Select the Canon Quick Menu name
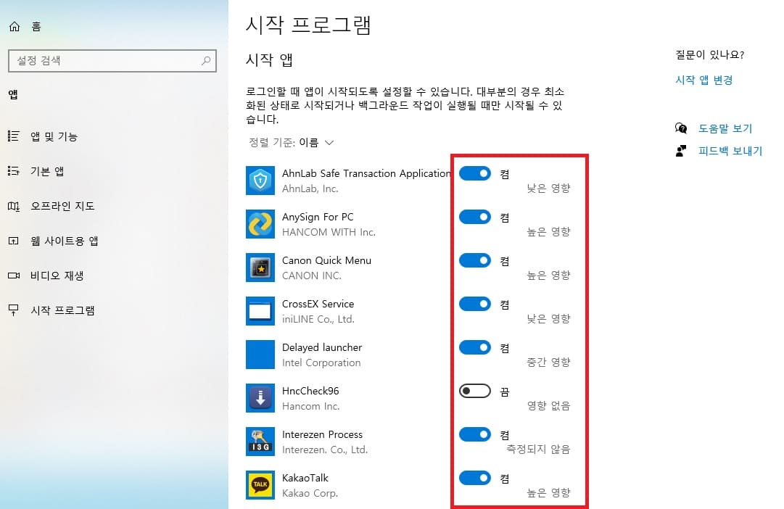 tap(326, 260)
